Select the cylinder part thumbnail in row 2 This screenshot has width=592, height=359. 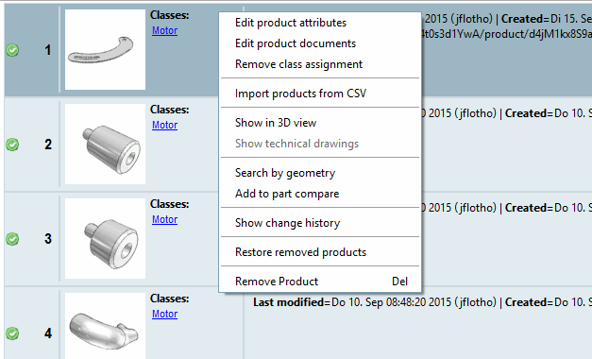tap(105, 144)
